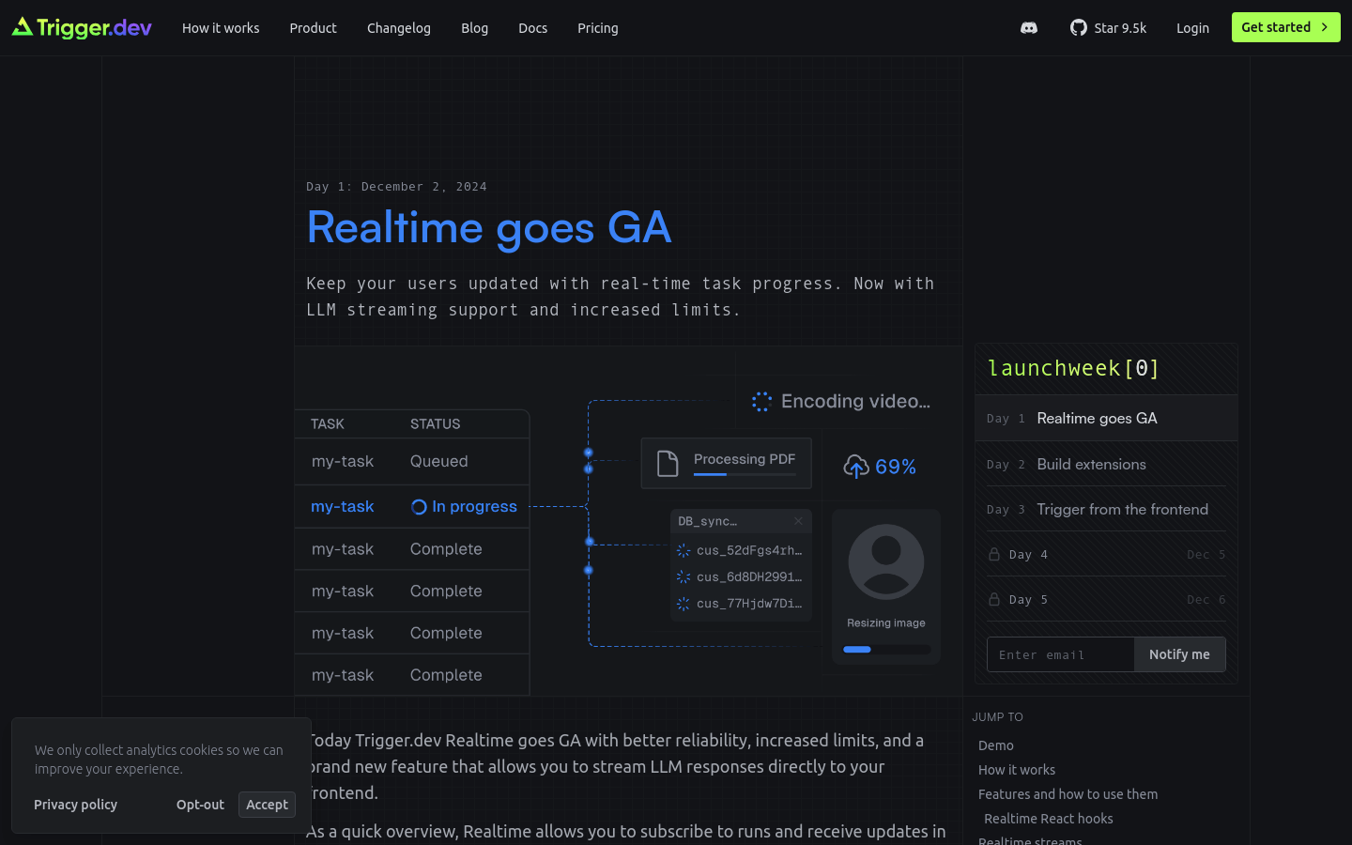This screenshot has height=845, width=1352.
Task: Jump to Realtime React hooks
Action: (x=1049, y=819)
